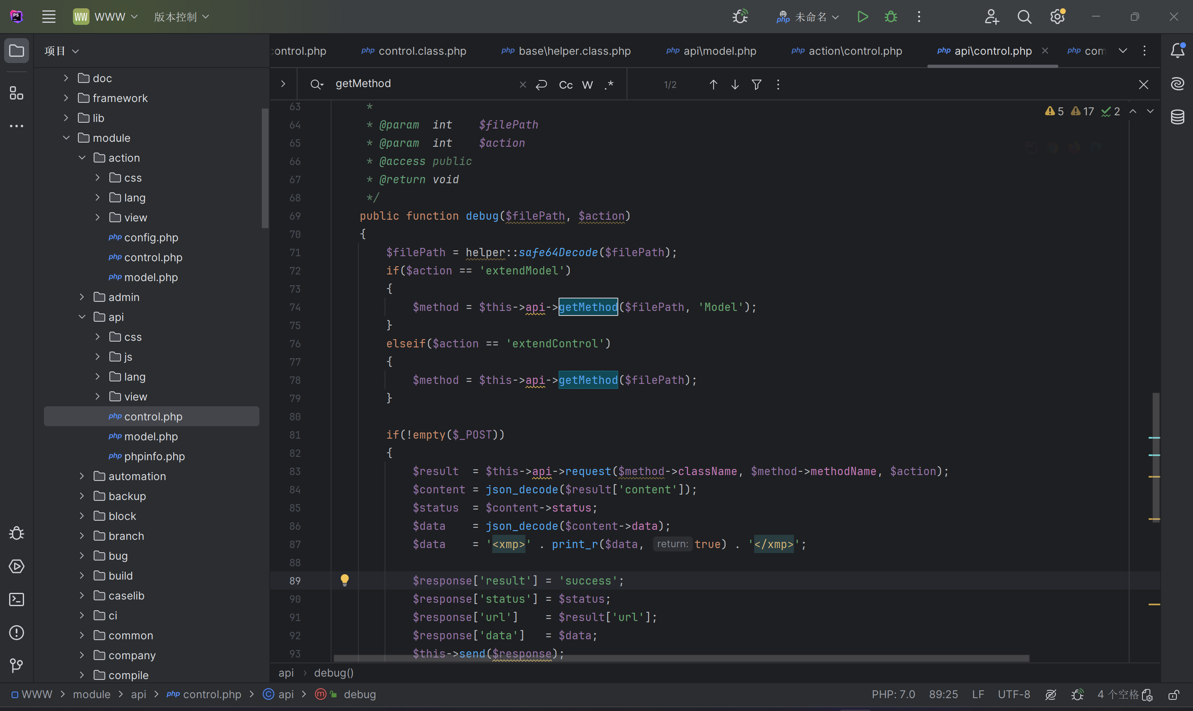Click the UTF-8 encoding in status bar
Screen dimensions: 1193x711
click(1014, 694)
